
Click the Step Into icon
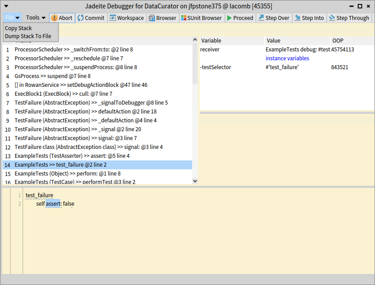point(298,18)
